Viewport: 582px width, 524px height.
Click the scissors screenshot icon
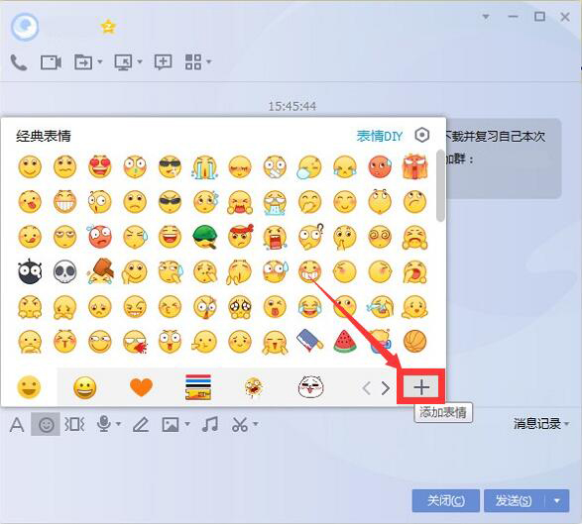pyautogui.click(x=240, y=424)
